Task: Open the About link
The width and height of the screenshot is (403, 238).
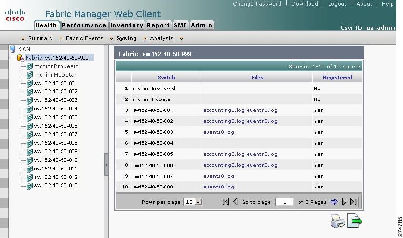Action: pyautogui.click(x=364, y=4)
